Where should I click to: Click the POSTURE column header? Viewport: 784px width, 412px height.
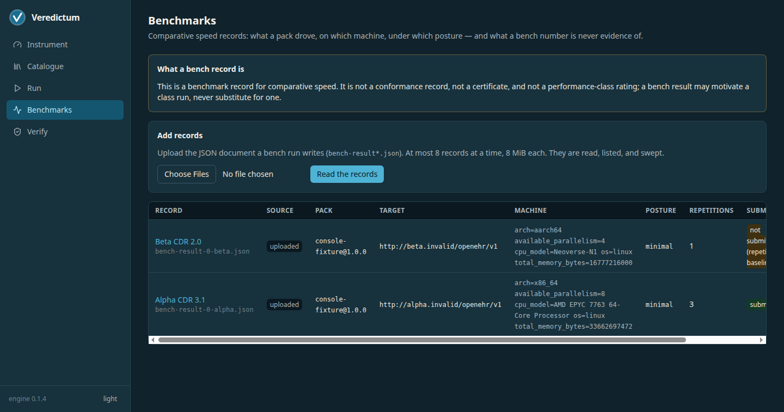(661, 211)
